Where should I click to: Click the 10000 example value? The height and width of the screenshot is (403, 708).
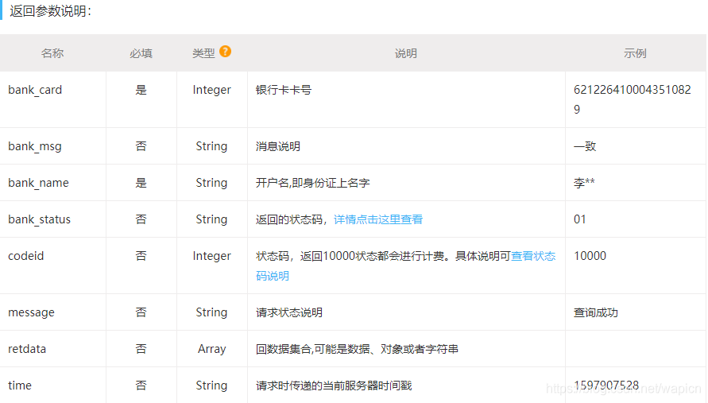(590, 256)
